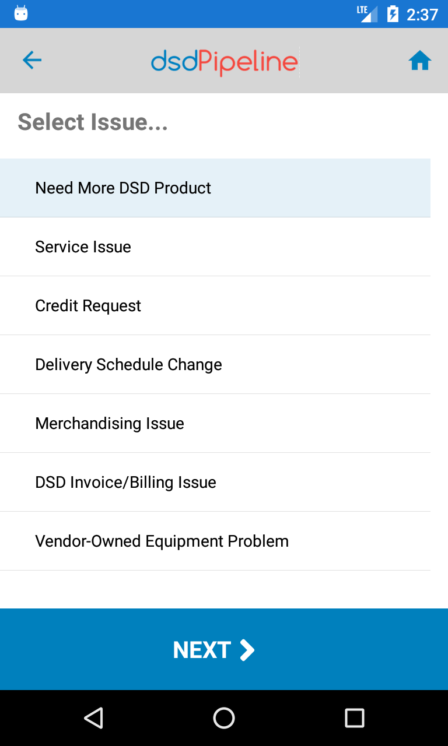Select DSD Invoice/Billing Issue
The image size is (448, 746).
[x=215, y=482]
